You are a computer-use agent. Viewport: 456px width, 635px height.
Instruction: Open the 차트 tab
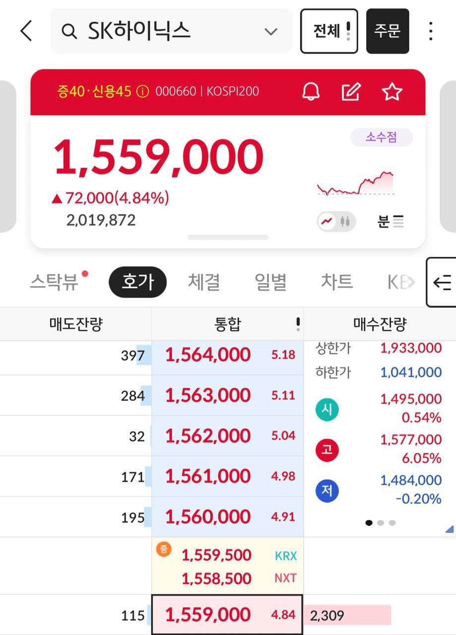coord(337,282)
